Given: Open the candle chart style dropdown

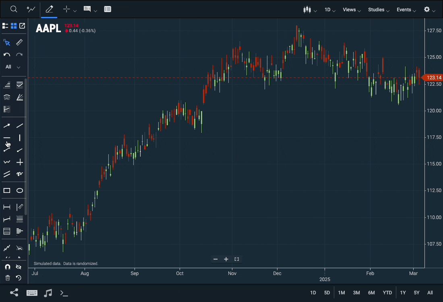Looking at the screenshot, I should [x=310, y=10].
